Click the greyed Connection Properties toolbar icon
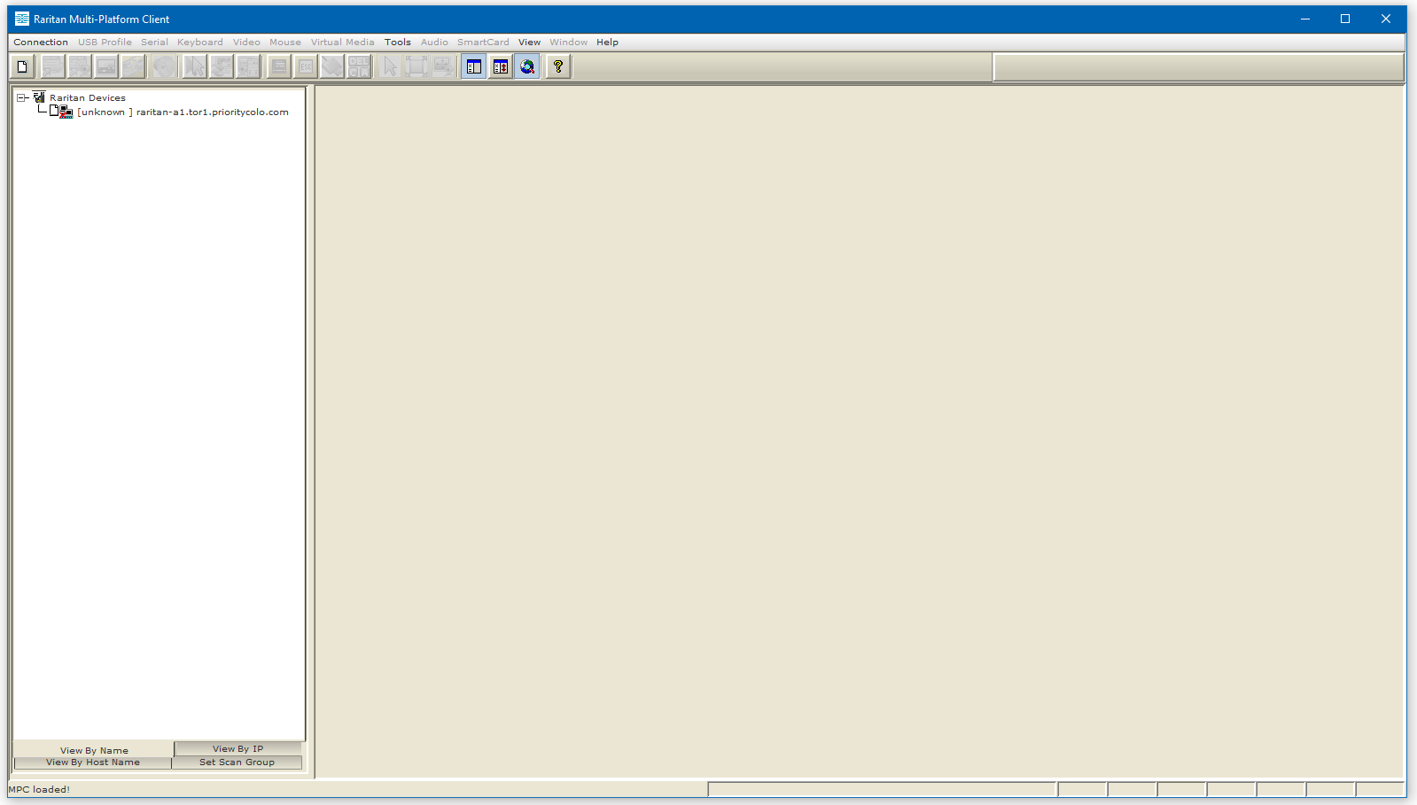This screenshot has width=1417, height=805. tap(53, 66)
